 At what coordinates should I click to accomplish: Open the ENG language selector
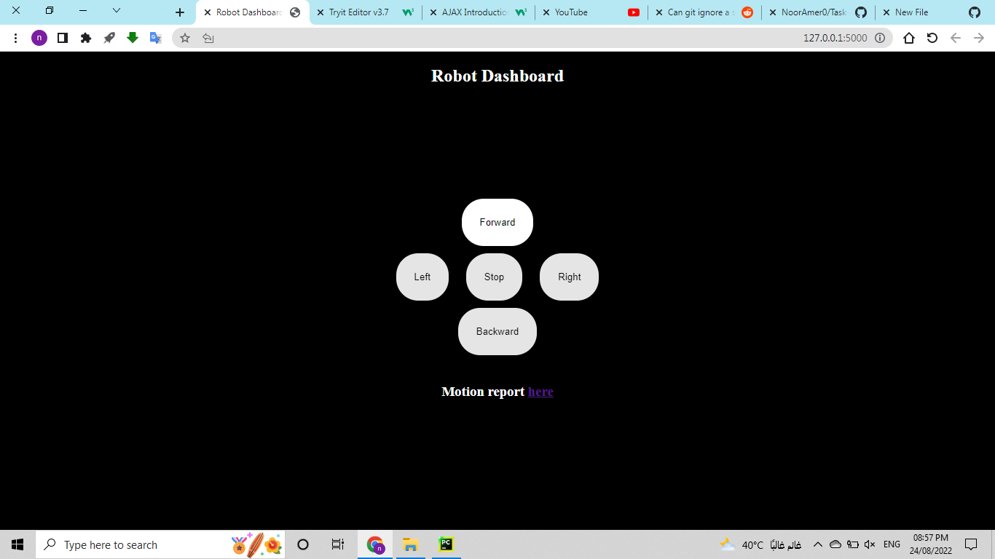[x=892, y=544]
